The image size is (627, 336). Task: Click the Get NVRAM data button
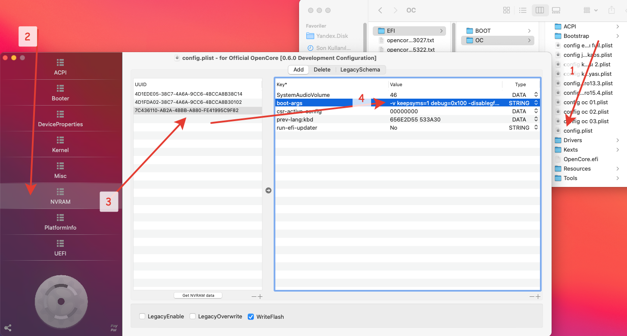[x=198, y=296]
